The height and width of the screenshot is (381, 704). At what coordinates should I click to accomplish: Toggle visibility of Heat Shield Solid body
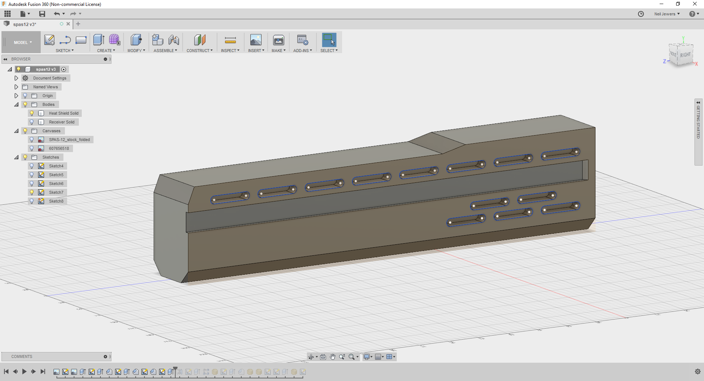click(32, 113)
